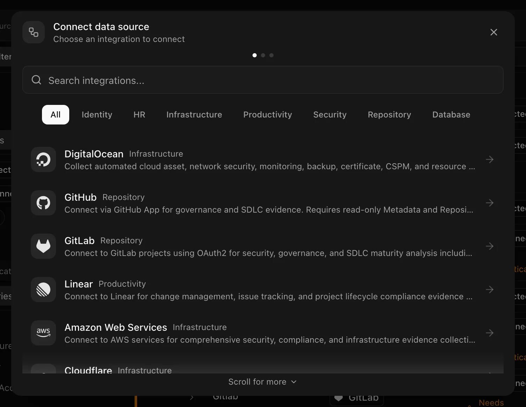526x407 pixels.
Task: Click Scroll for more chevron
Action: coord(294,382)
